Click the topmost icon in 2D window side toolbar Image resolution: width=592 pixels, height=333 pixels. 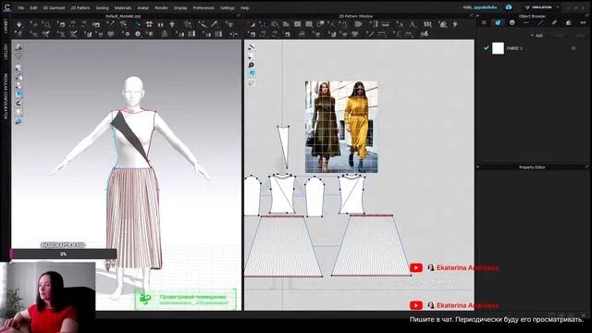pyautogui.click(x=251, y=47)
